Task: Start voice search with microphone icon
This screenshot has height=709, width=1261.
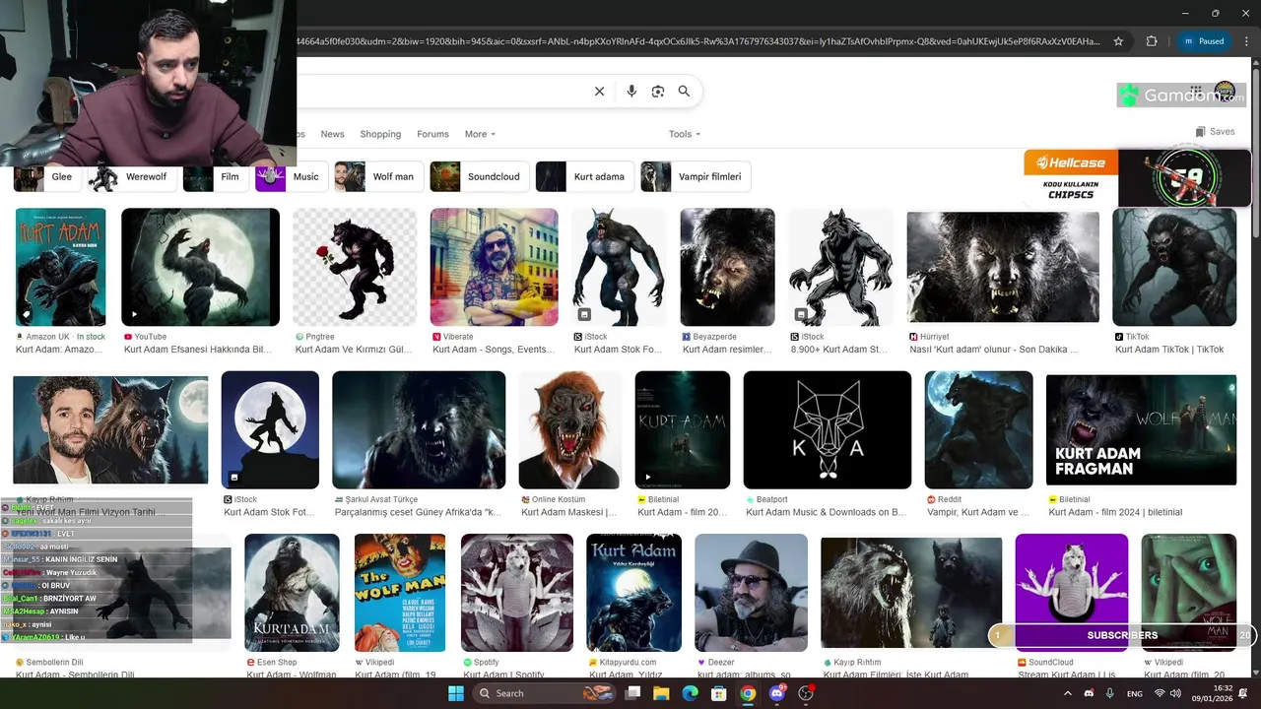Action: click(x=631, y=92)
